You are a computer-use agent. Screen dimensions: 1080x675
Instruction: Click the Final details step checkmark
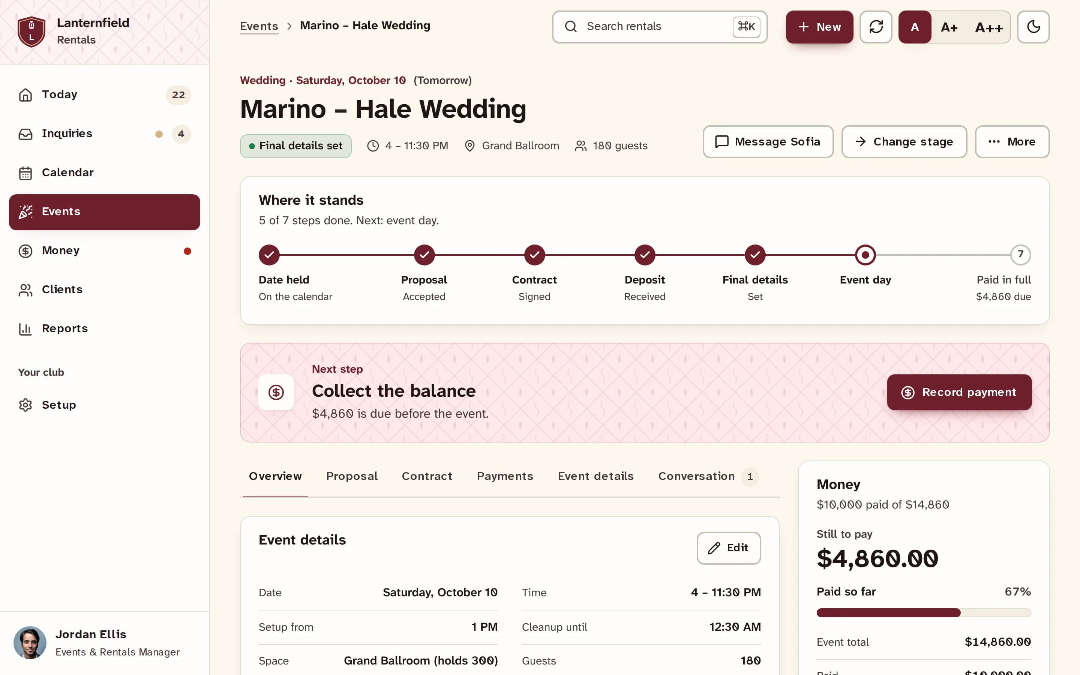755,255
